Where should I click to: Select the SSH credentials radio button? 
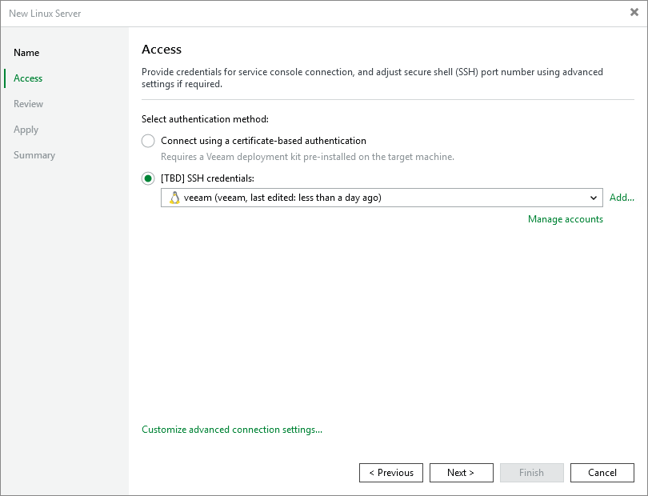[148, 178]
